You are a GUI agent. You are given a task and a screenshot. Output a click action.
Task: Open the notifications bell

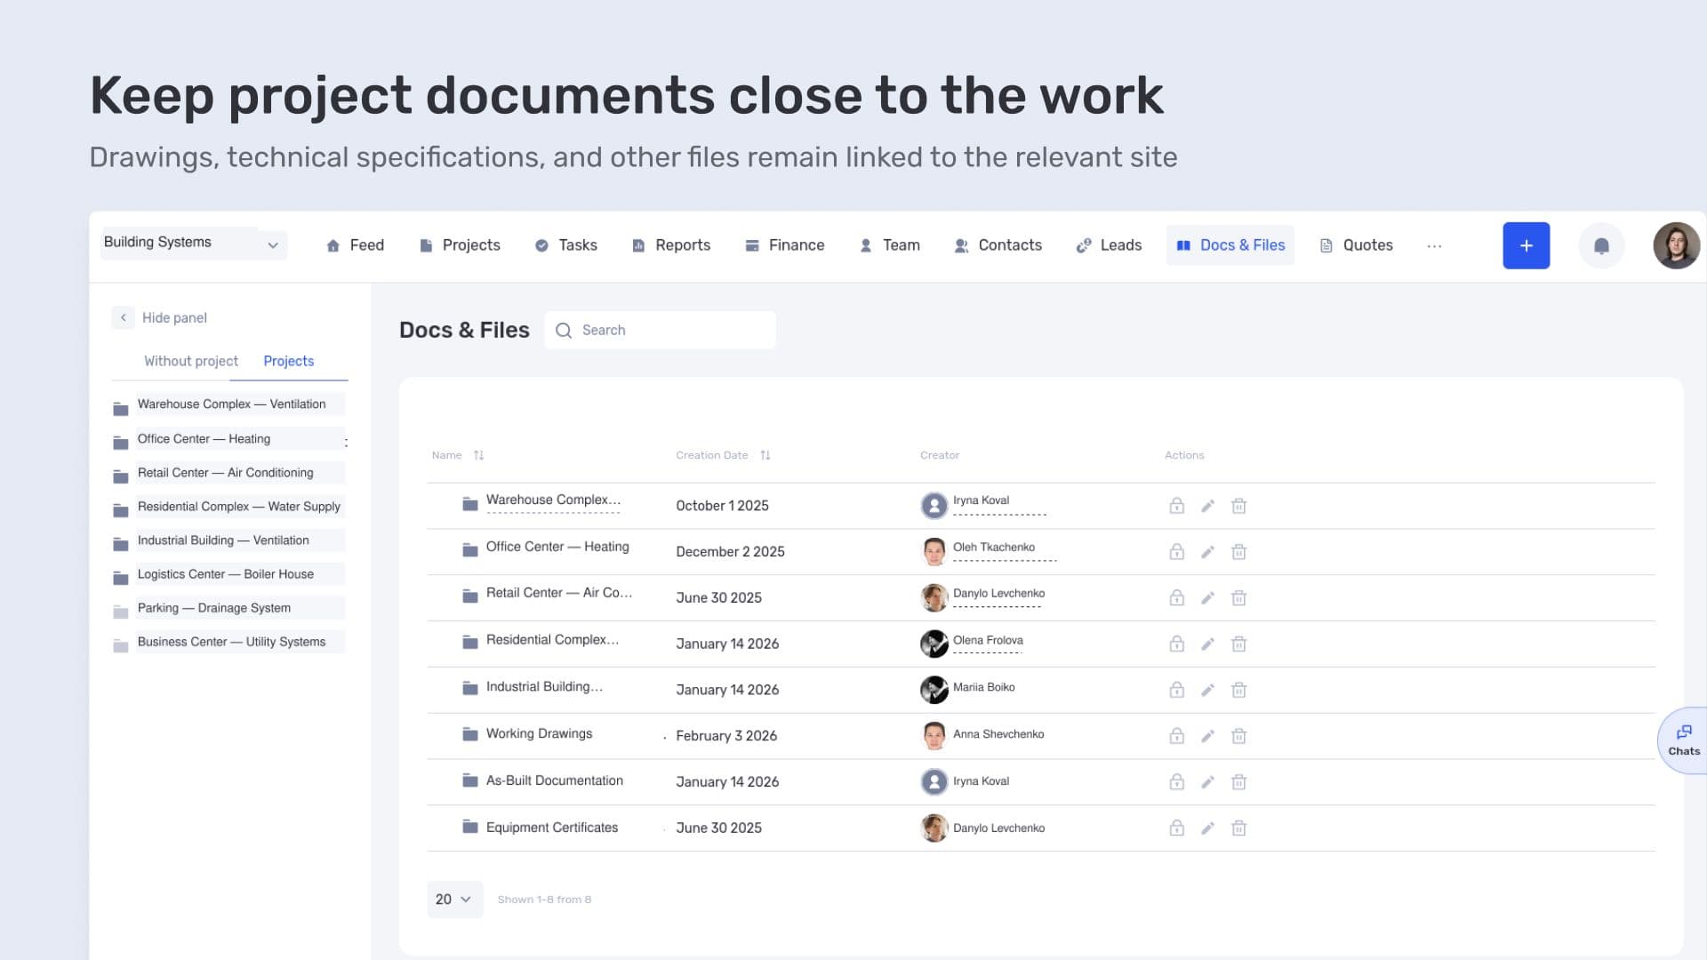pos(1601,245)
